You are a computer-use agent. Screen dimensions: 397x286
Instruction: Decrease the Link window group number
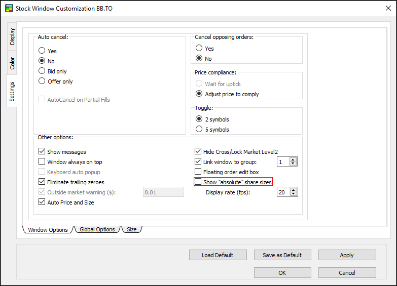coord(294,164)
